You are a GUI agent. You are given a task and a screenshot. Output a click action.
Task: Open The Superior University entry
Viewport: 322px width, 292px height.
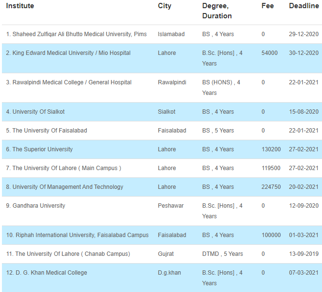(x=39, y=149)
